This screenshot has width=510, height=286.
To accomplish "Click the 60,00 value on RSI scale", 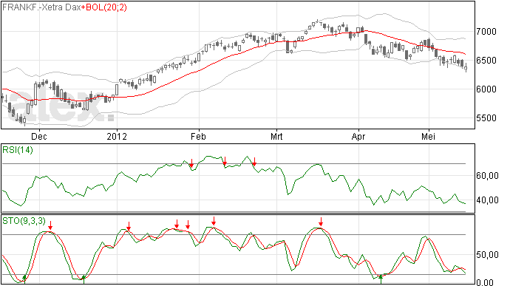I will click(488, 176).
